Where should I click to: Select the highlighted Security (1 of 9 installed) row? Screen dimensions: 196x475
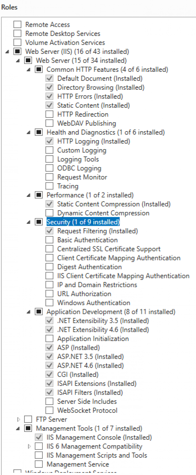pyautogui.click(x=83, y=222)
